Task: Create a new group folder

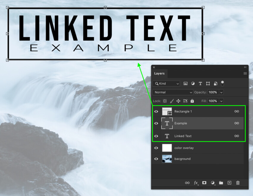Action: pos(221,183)
